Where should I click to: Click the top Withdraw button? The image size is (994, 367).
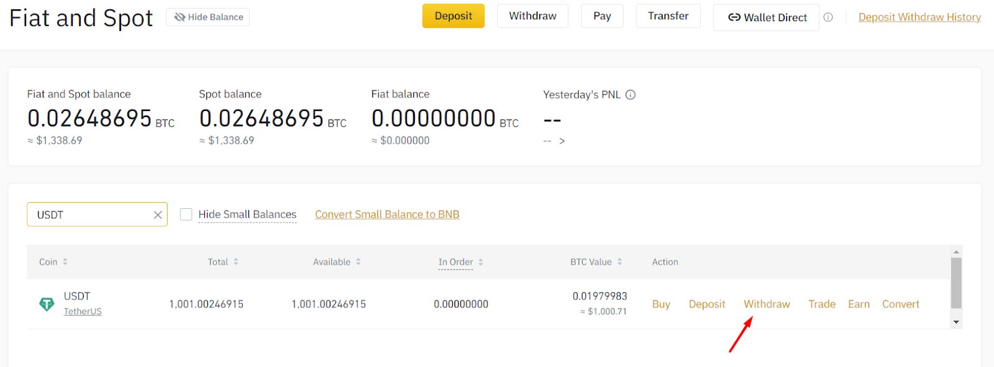532,16
